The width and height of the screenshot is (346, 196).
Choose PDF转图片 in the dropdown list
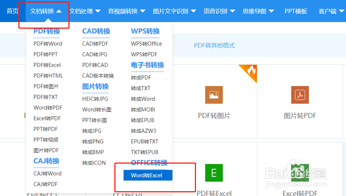[46, 86]
